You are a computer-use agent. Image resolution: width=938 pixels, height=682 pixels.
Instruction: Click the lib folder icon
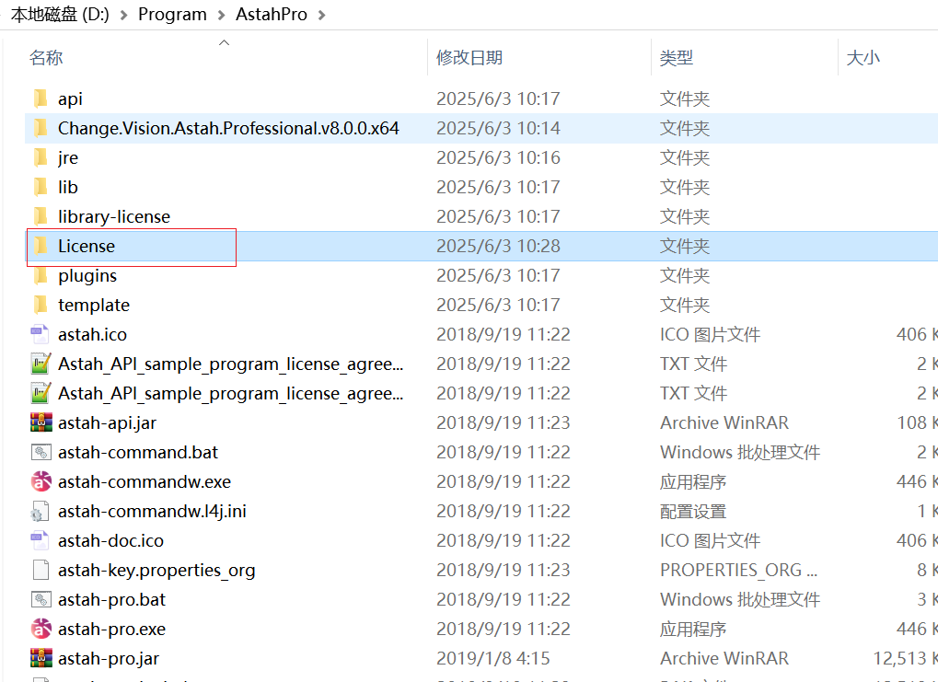(41, 187)
